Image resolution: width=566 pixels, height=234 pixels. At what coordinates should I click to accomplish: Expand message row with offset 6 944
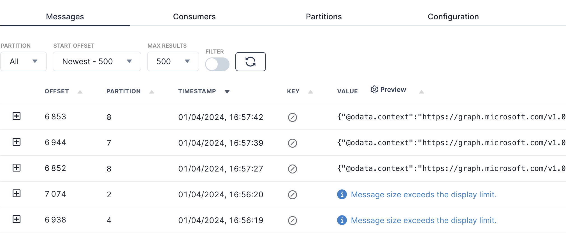tap(17, 142)
